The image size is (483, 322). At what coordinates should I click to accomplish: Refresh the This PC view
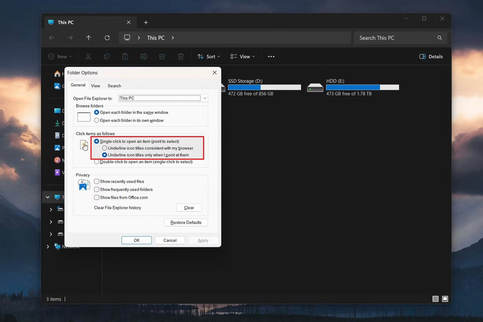point(107,38)
